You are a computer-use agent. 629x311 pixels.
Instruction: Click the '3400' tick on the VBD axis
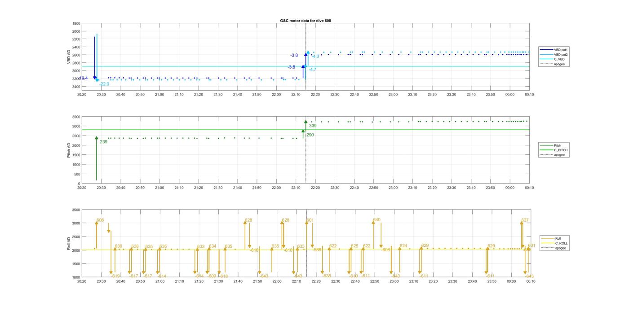[x=76, y=87]
